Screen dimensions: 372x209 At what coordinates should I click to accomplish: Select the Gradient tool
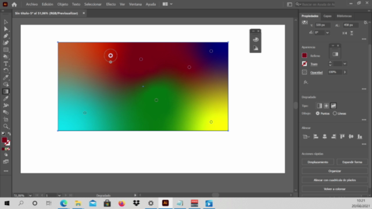click(6, 92)
